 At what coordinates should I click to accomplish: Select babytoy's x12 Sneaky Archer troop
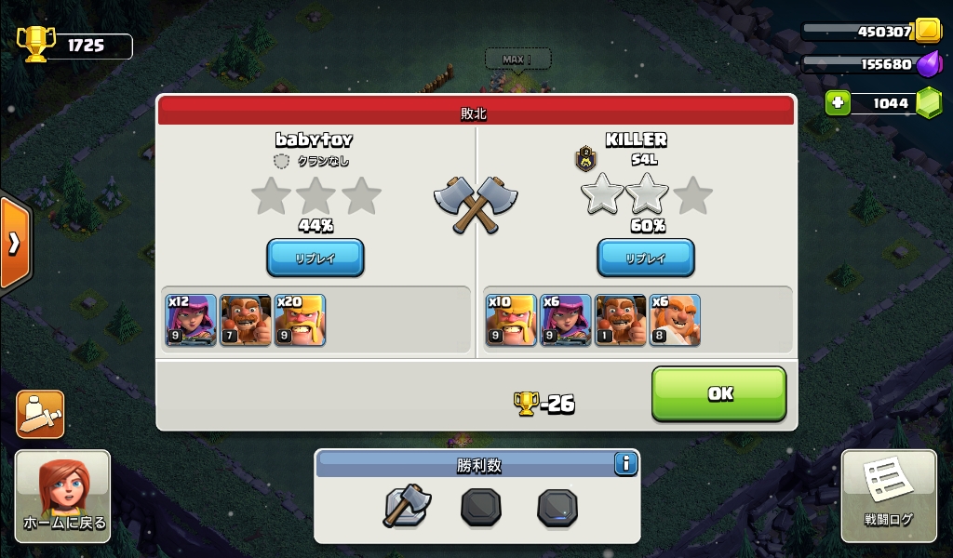[x=191, y=321]
